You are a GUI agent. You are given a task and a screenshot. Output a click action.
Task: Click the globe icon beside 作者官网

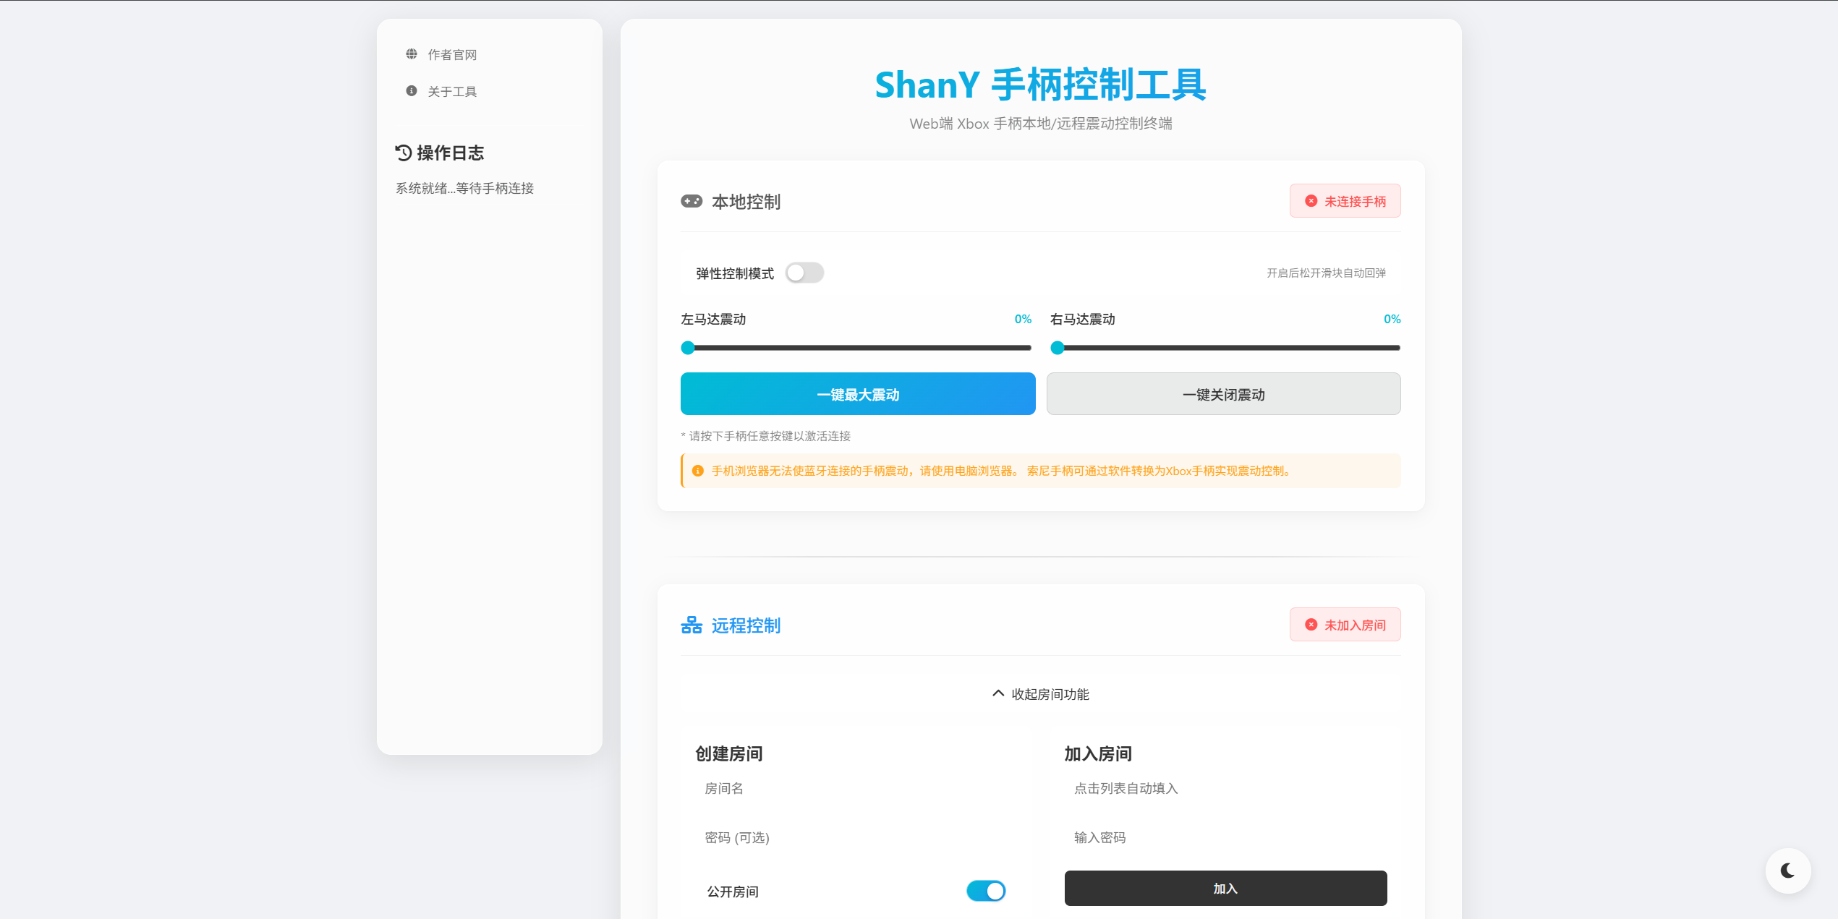point(412,54)
